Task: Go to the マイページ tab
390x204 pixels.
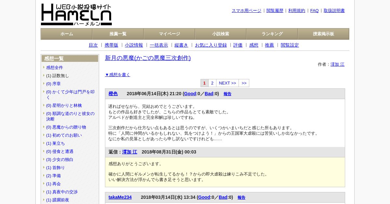Action: (x=169, y=34)
